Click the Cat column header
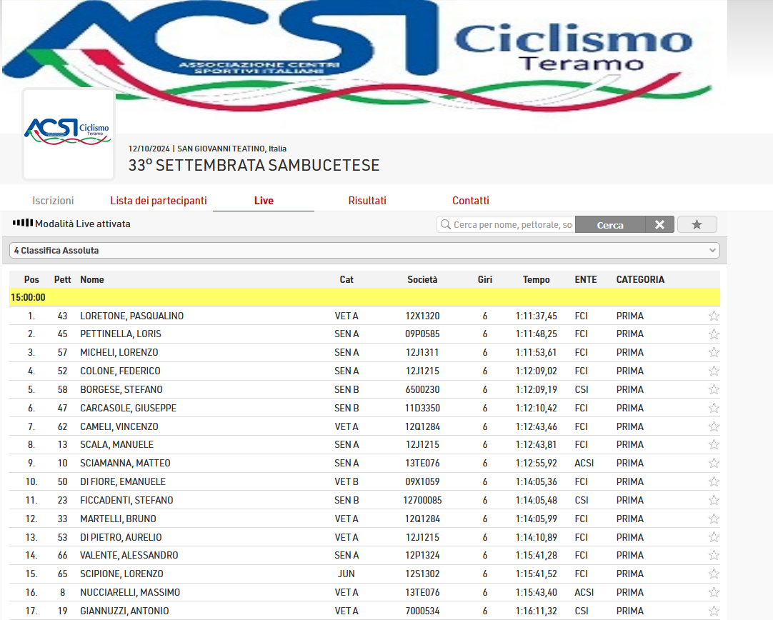Image resolution: width=773 pixels, height=620 pixels. click(346, 279)
